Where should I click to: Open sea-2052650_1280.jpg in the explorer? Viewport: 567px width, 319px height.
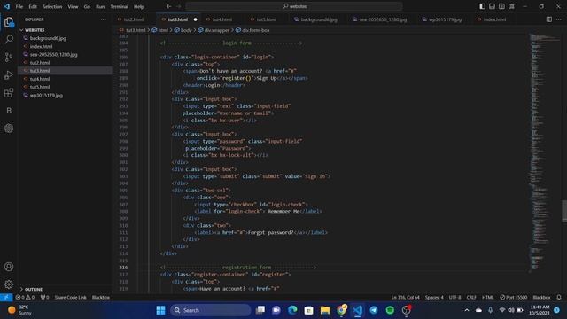[x=53, y=55]
